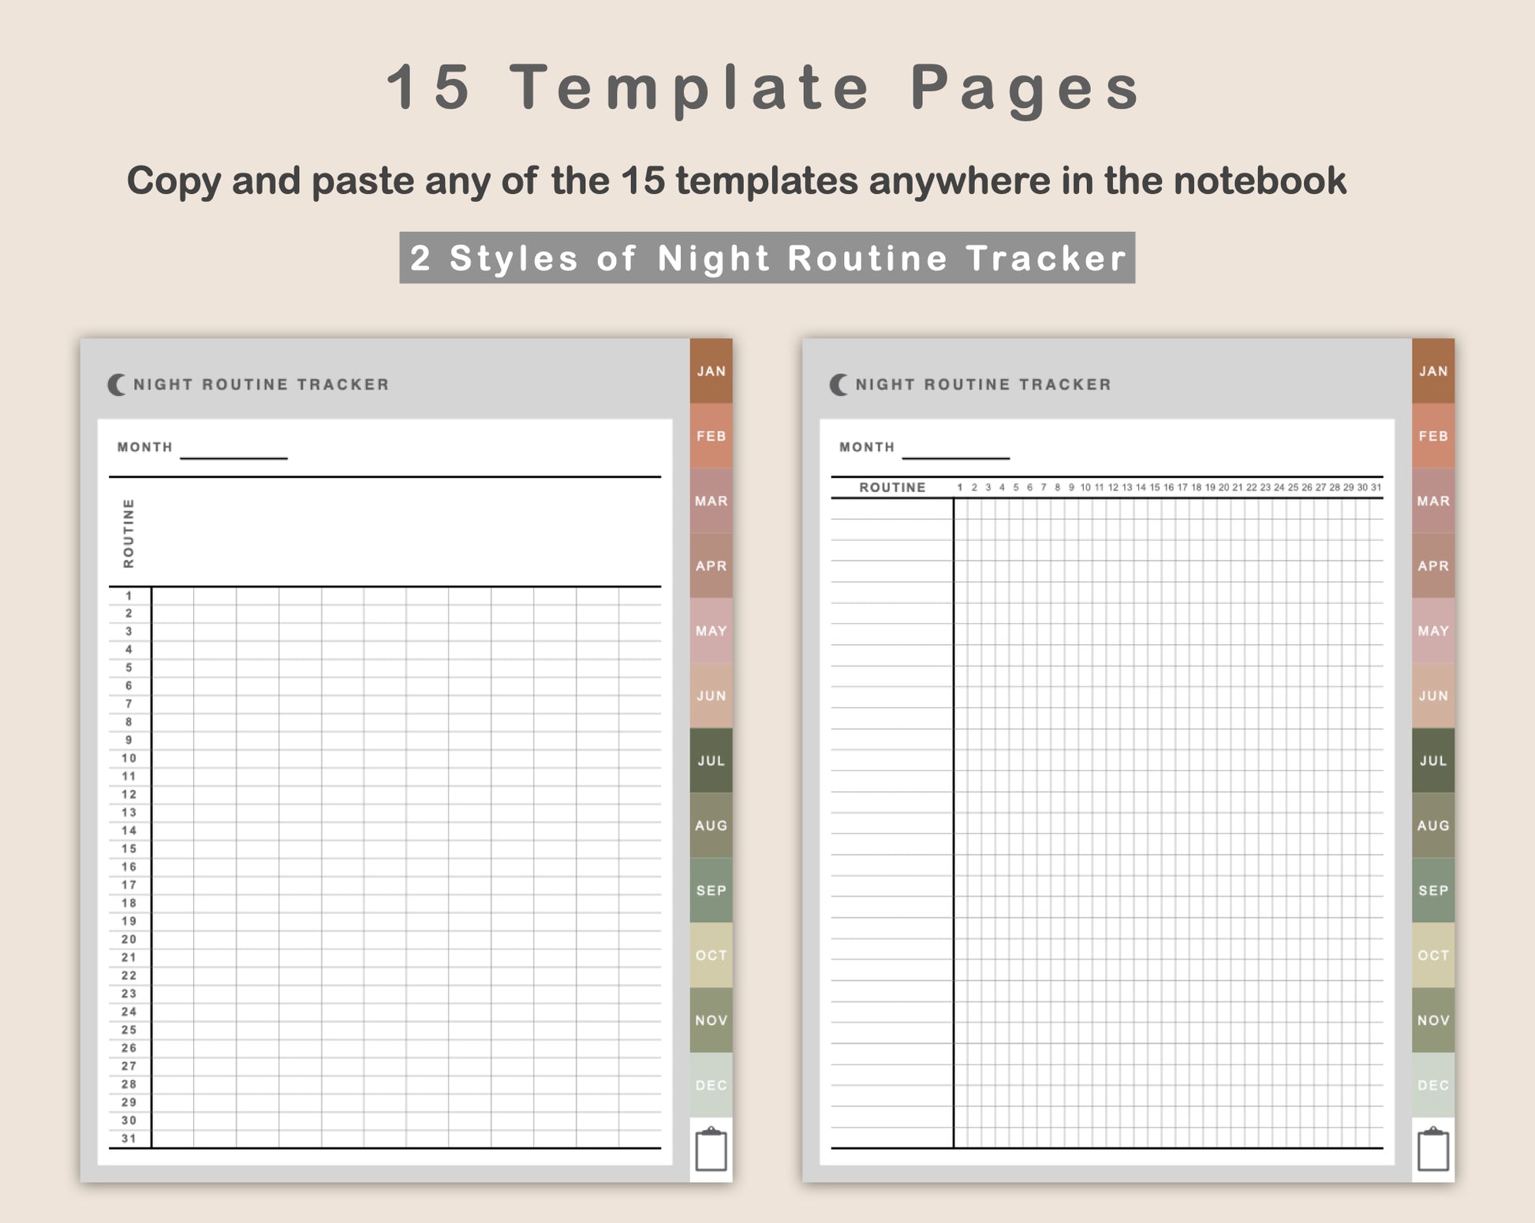Open the FEB tab on the right template
Viewport: 1535px width, 1223px height.
click(1433, 436)
